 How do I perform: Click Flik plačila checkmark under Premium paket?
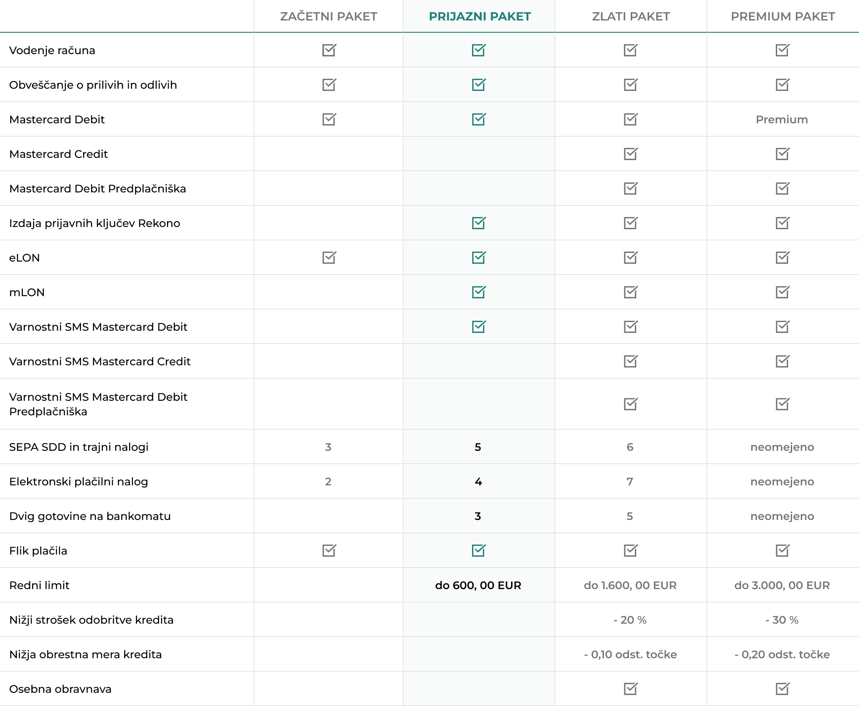pyautogui.click(x=782, y=550)
